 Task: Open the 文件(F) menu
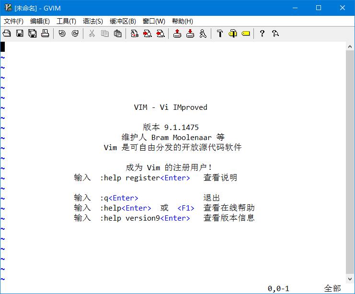13,21
